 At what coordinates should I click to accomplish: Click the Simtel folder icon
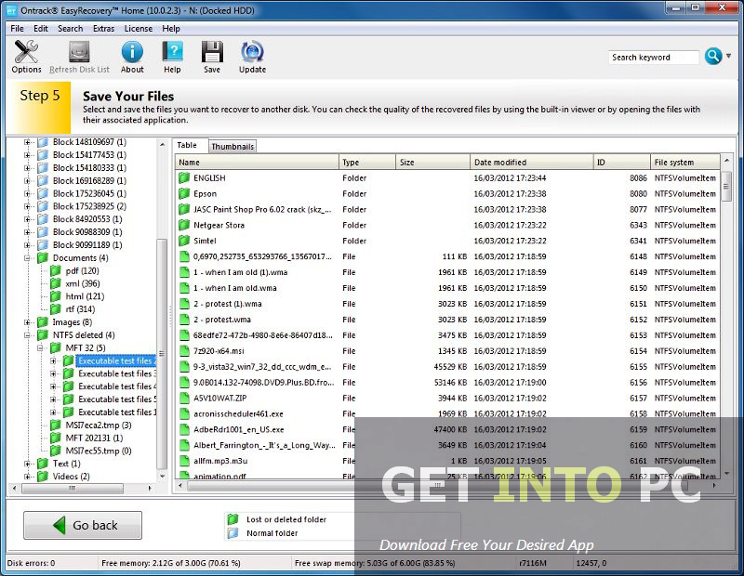tap(184, 241)
